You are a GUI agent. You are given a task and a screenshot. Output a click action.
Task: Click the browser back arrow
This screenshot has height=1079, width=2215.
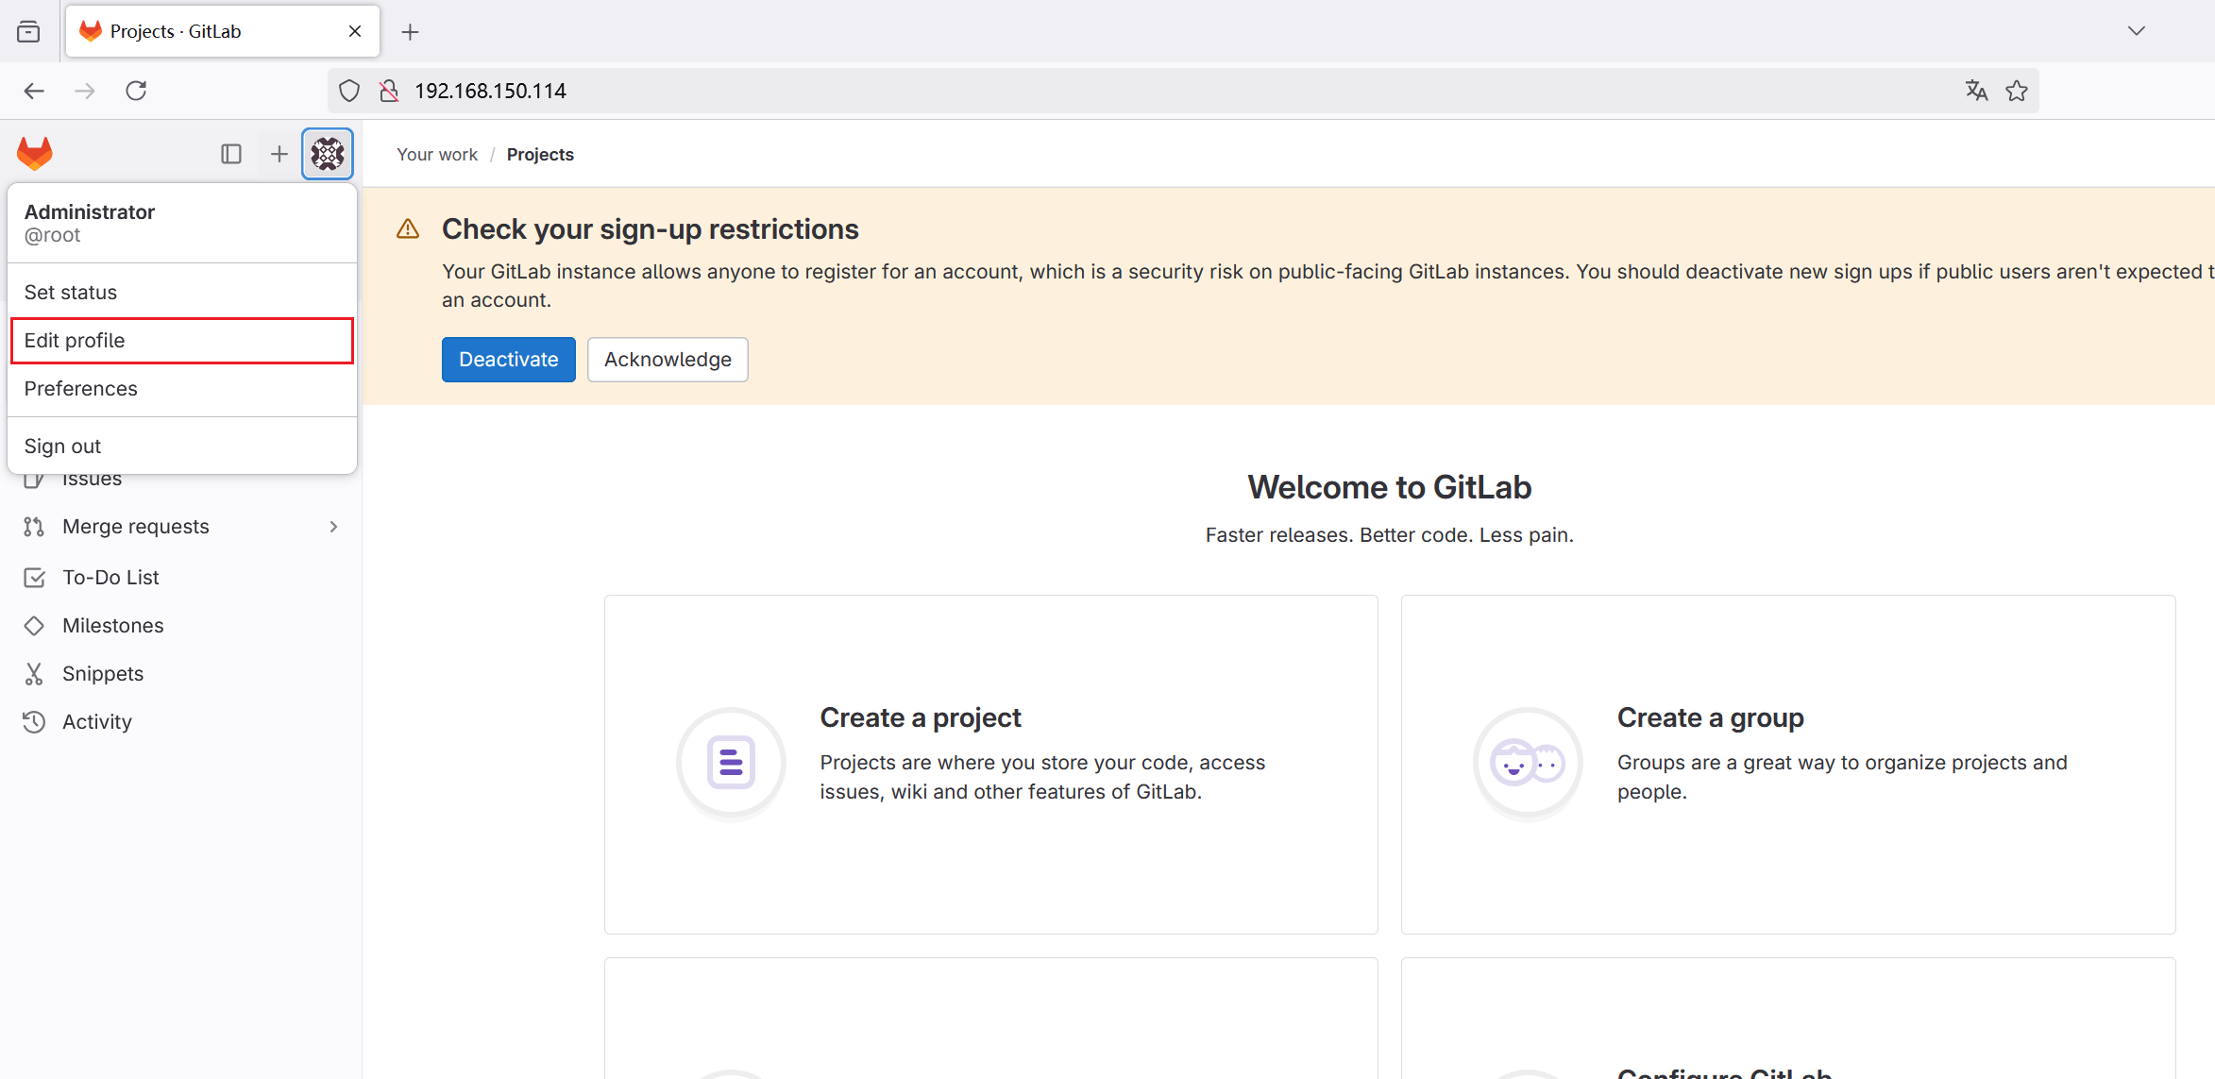point(34,91)
